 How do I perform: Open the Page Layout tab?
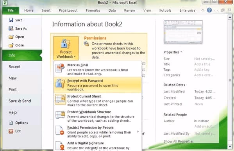(68, 11)
